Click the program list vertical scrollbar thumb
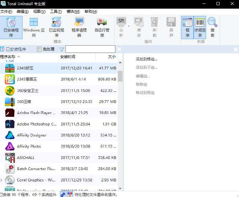Viewport: 239px width, 197px height. (120, 76)
